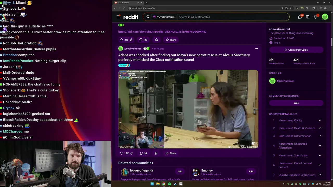This screenshot has width=333, height=187.
Task: Switch to Chrome in the taskbar
Action: (164, 184)
